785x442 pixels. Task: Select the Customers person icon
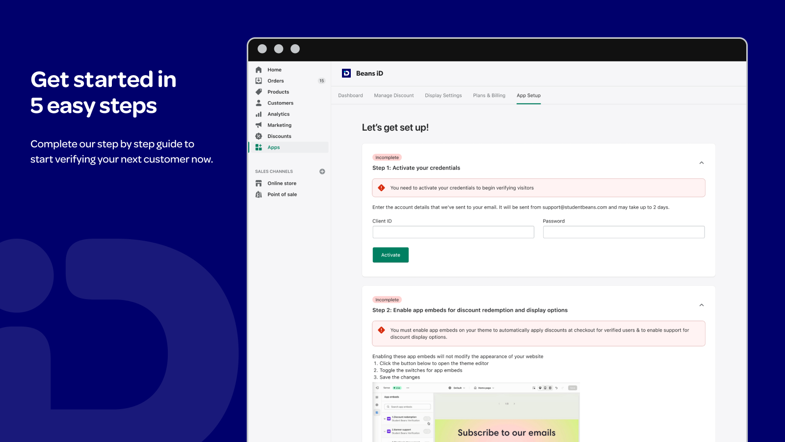[x=259, y=103]
